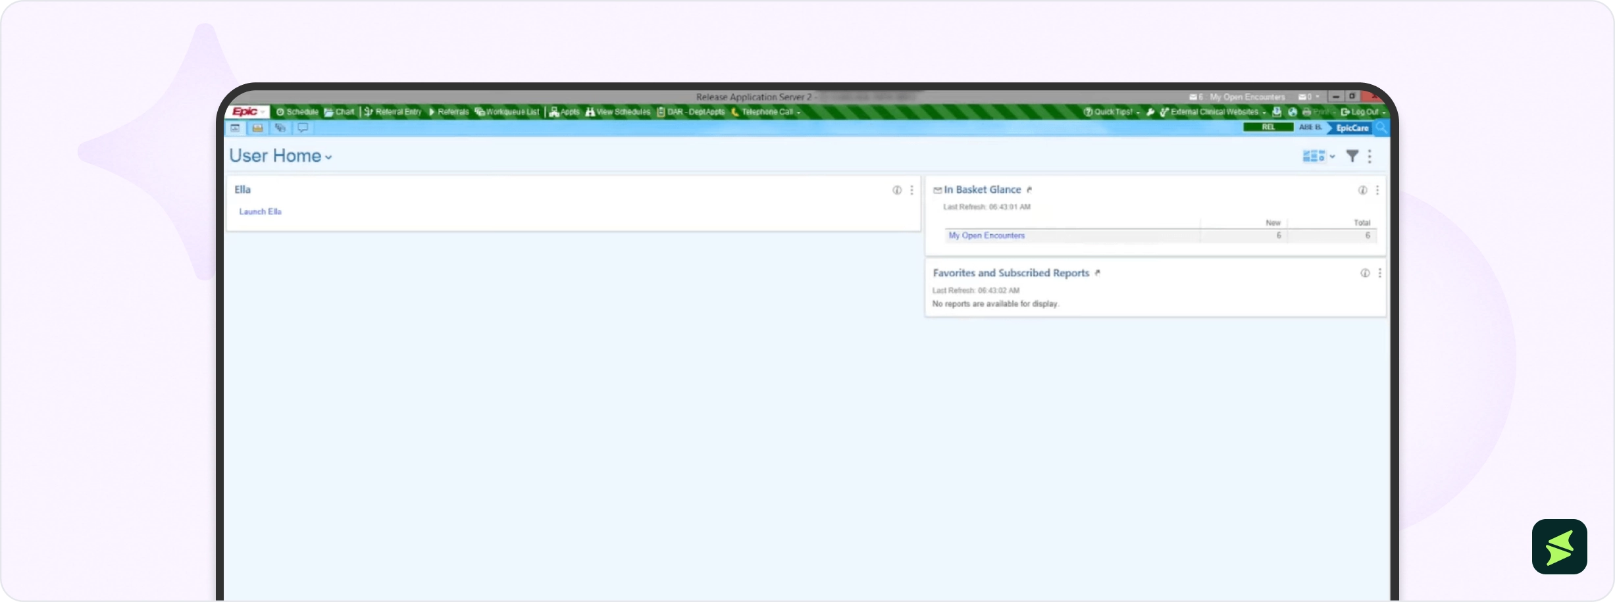Click the dashboard filter funnel icon
The height and width of the screenshot is (602, 1615).
(x=1352, y=156)
